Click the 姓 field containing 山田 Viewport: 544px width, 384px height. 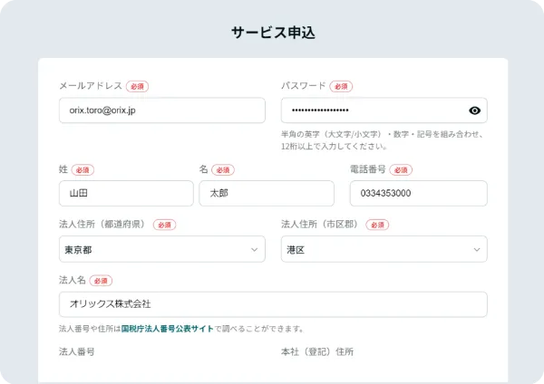point(126,193)
